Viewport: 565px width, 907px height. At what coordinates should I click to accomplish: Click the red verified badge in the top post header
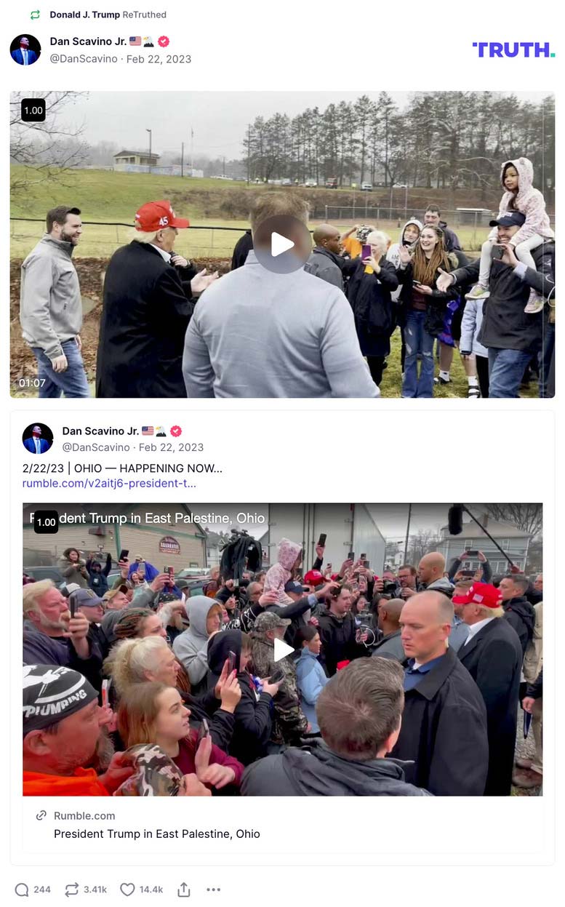pyautogui.click(x=164, y=41)
